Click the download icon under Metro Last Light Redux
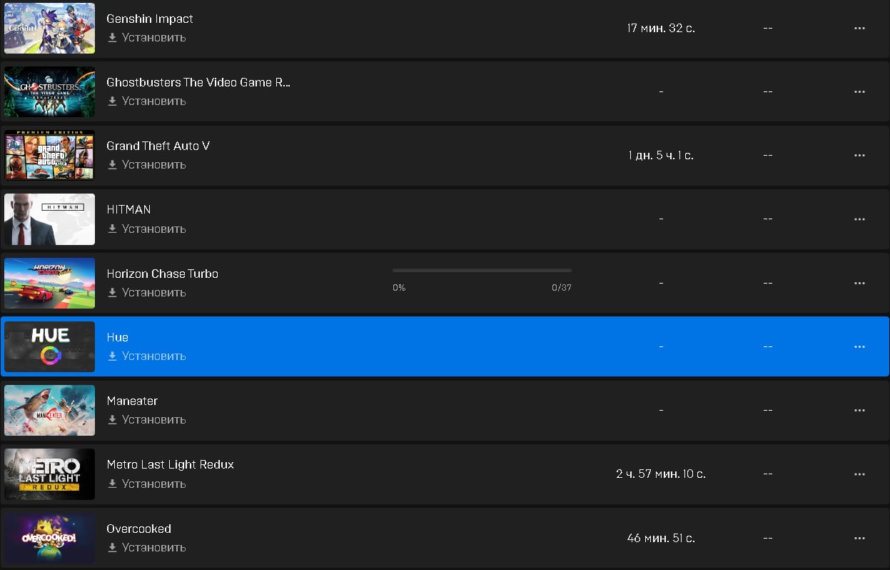The width and height of the screenshot is (890, 570). pos(112,484)
